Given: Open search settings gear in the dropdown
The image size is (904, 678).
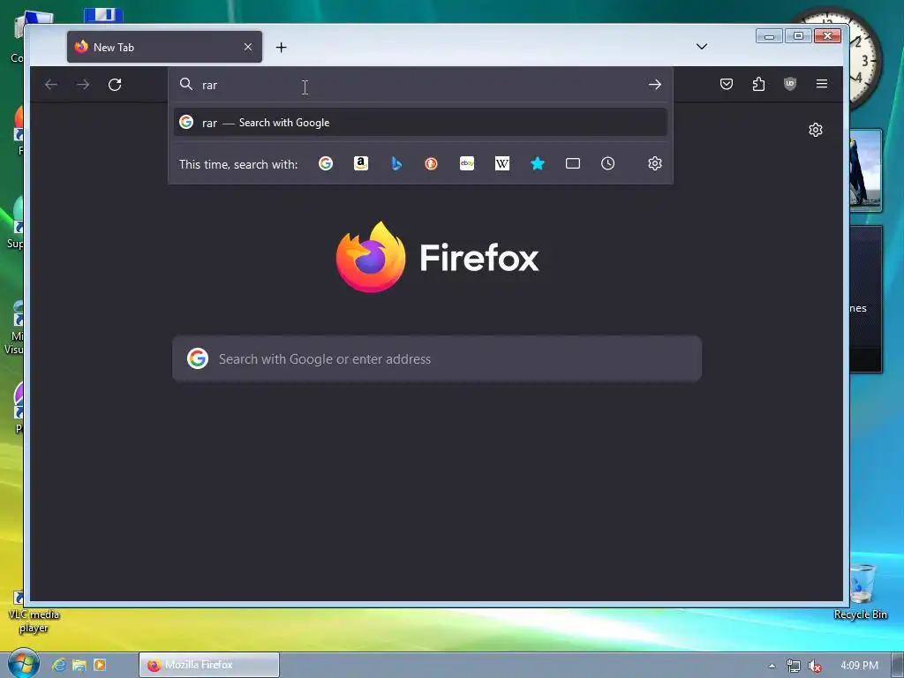Looking at the screenshot, I should pyautogui.click(x=655, y=163).
